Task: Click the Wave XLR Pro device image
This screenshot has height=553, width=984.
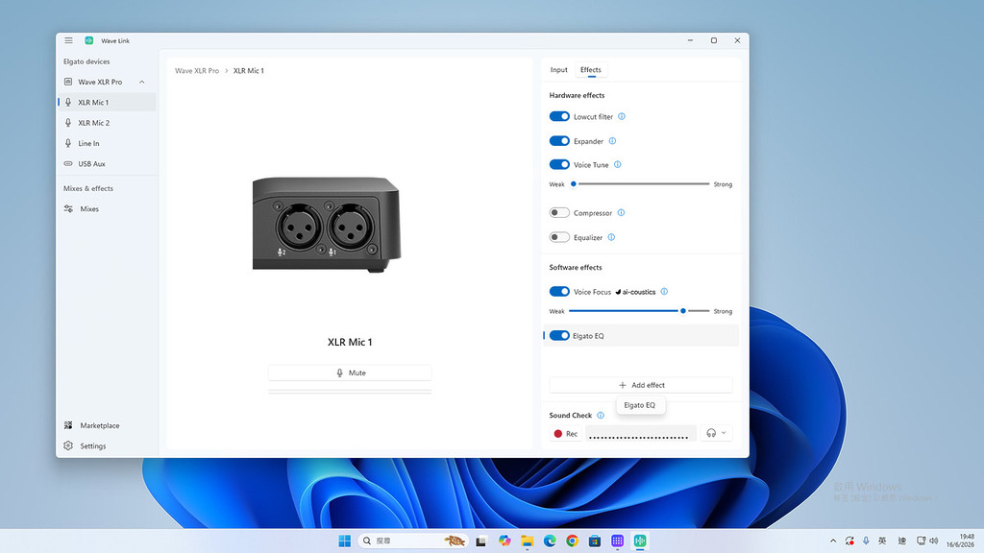Action: click(x=327, y=225)
